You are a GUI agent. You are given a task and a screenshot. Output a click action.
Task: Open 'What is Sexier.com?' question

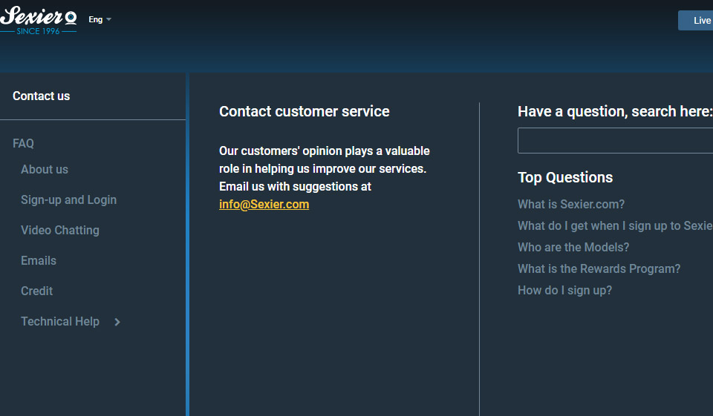pyautogui.click(x=571, y=204)
